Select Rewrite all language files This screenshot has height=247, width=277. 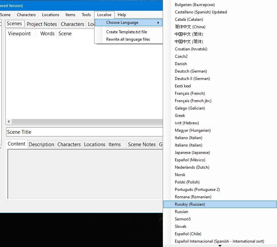[x=128, y=39]
